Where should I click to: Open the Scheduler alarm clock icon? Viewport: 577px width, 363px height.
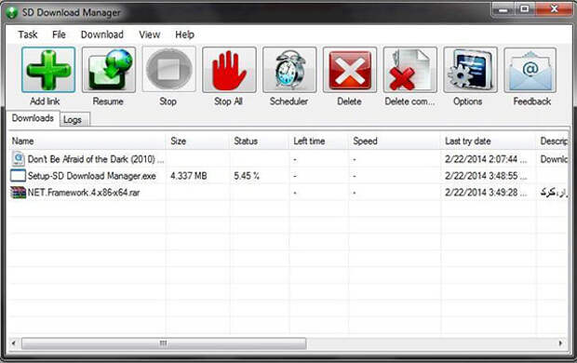[289, 70]
